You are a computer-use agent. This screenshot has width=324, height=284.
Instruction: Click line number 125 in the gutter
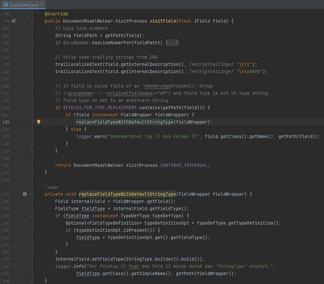point(6,122)
